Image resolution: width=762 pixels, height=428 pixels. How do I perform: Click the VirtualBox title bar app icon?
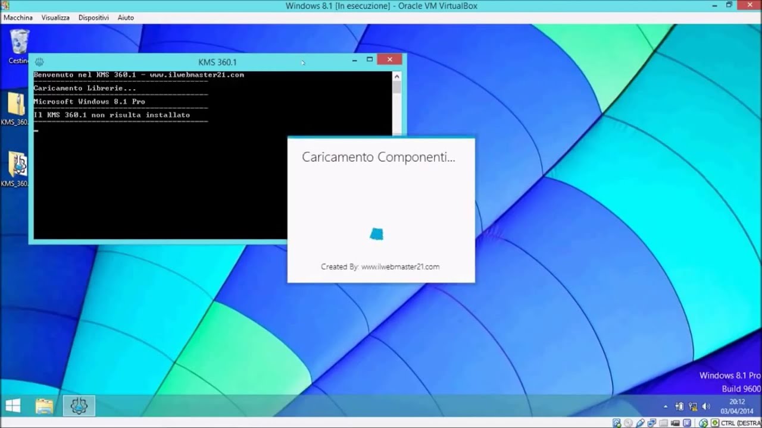(x=5, y=5)
